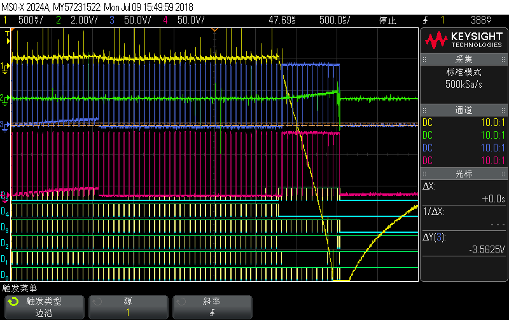Click the yellow DC 10.0:1 channel row
Viewport: 509px width, 320px height.
464,122
